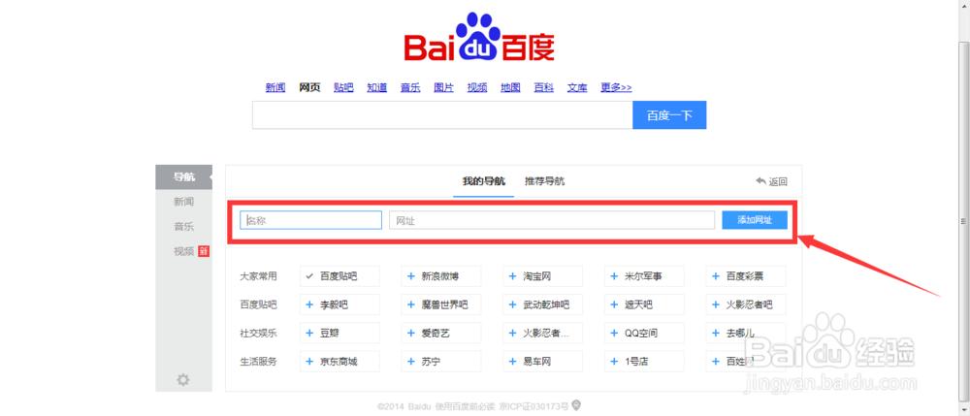Screen dimensions: 970x416
Task: Select 导航 in the left sidebar
Action: click(x=183, y=176)
